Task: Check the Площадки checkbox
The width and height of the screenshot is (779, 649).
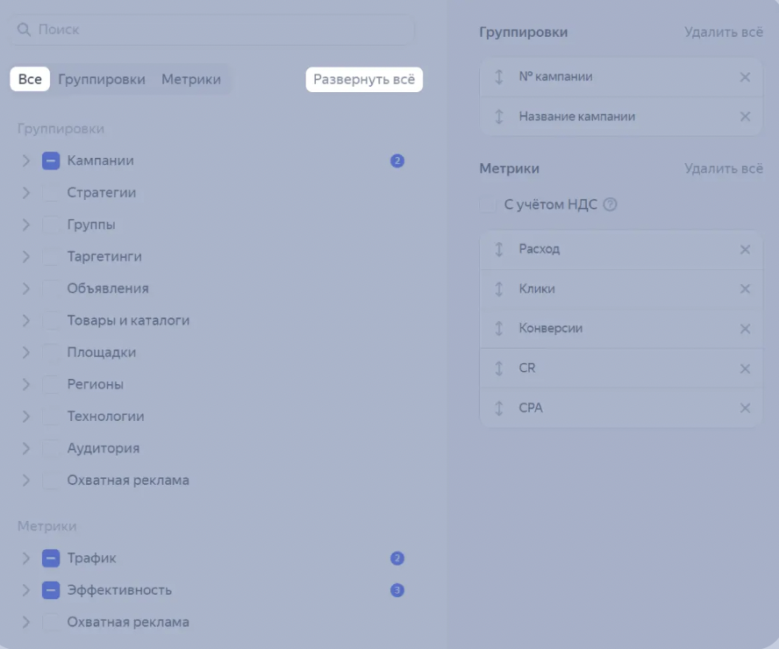Action: [51, 353]
